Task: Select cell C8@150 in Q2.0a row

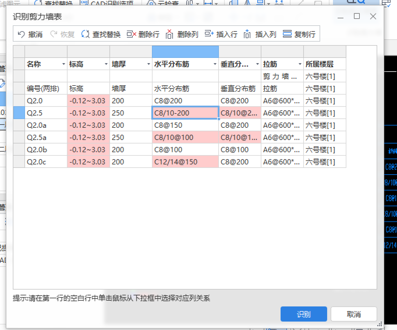Action: click(x=185, y=125)
